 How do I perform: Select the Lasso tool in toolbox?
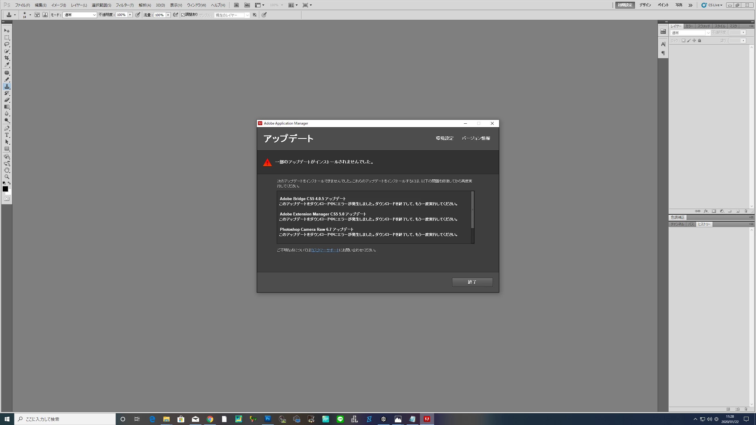7,44
